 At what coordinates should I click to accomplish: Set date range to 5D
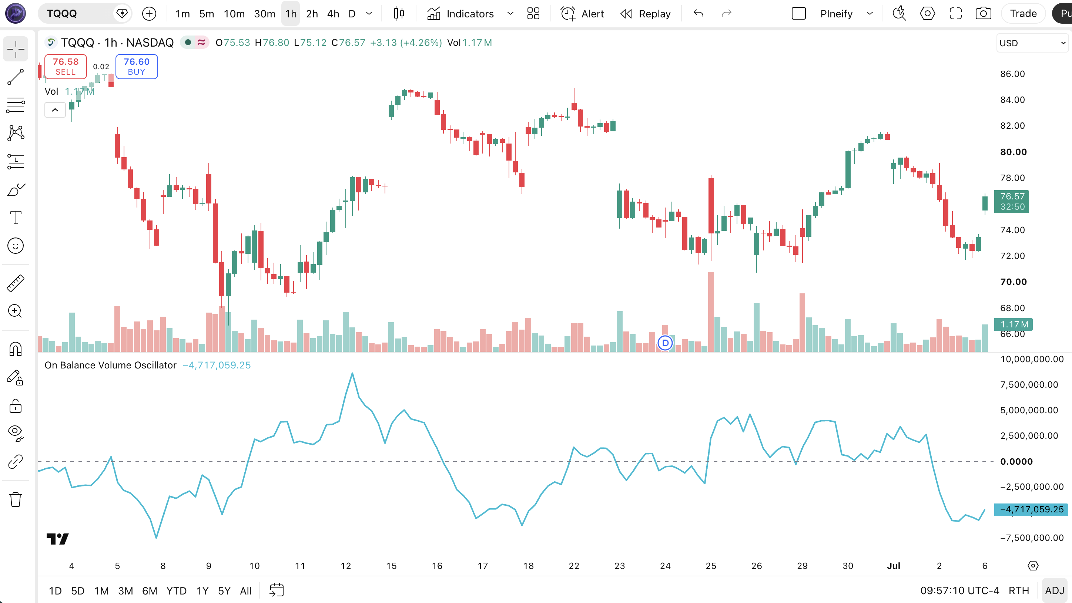click(78, 590)
